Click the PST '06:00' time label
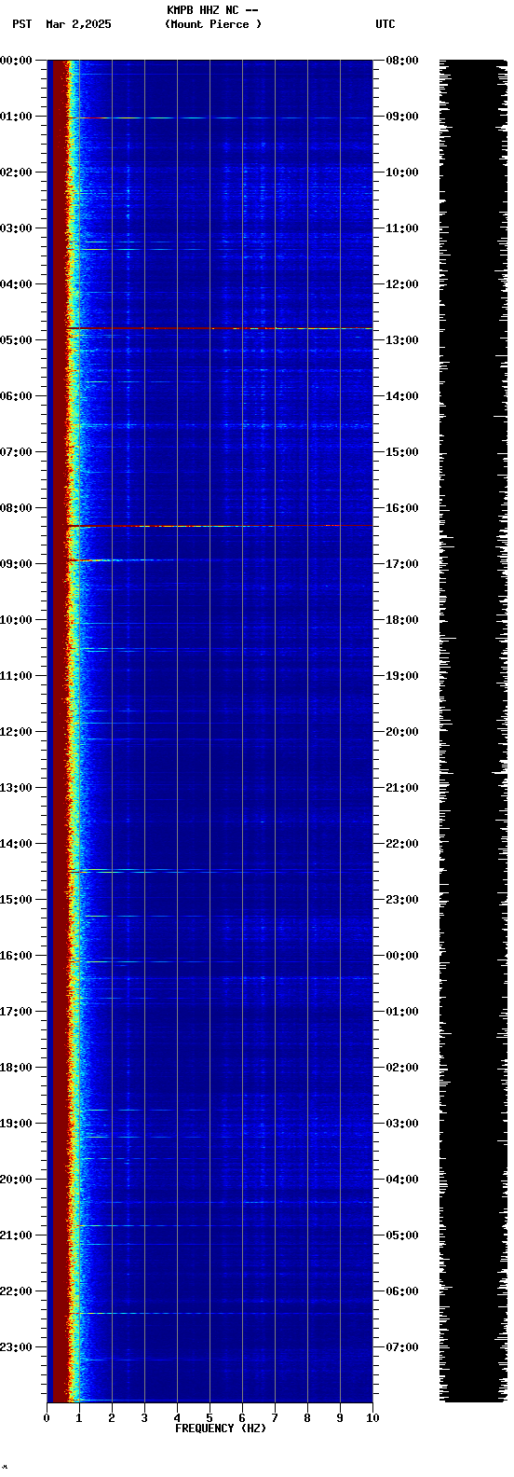Image resolution: width=514 pixels, height=1477 pixels. (x=16, y=396)
